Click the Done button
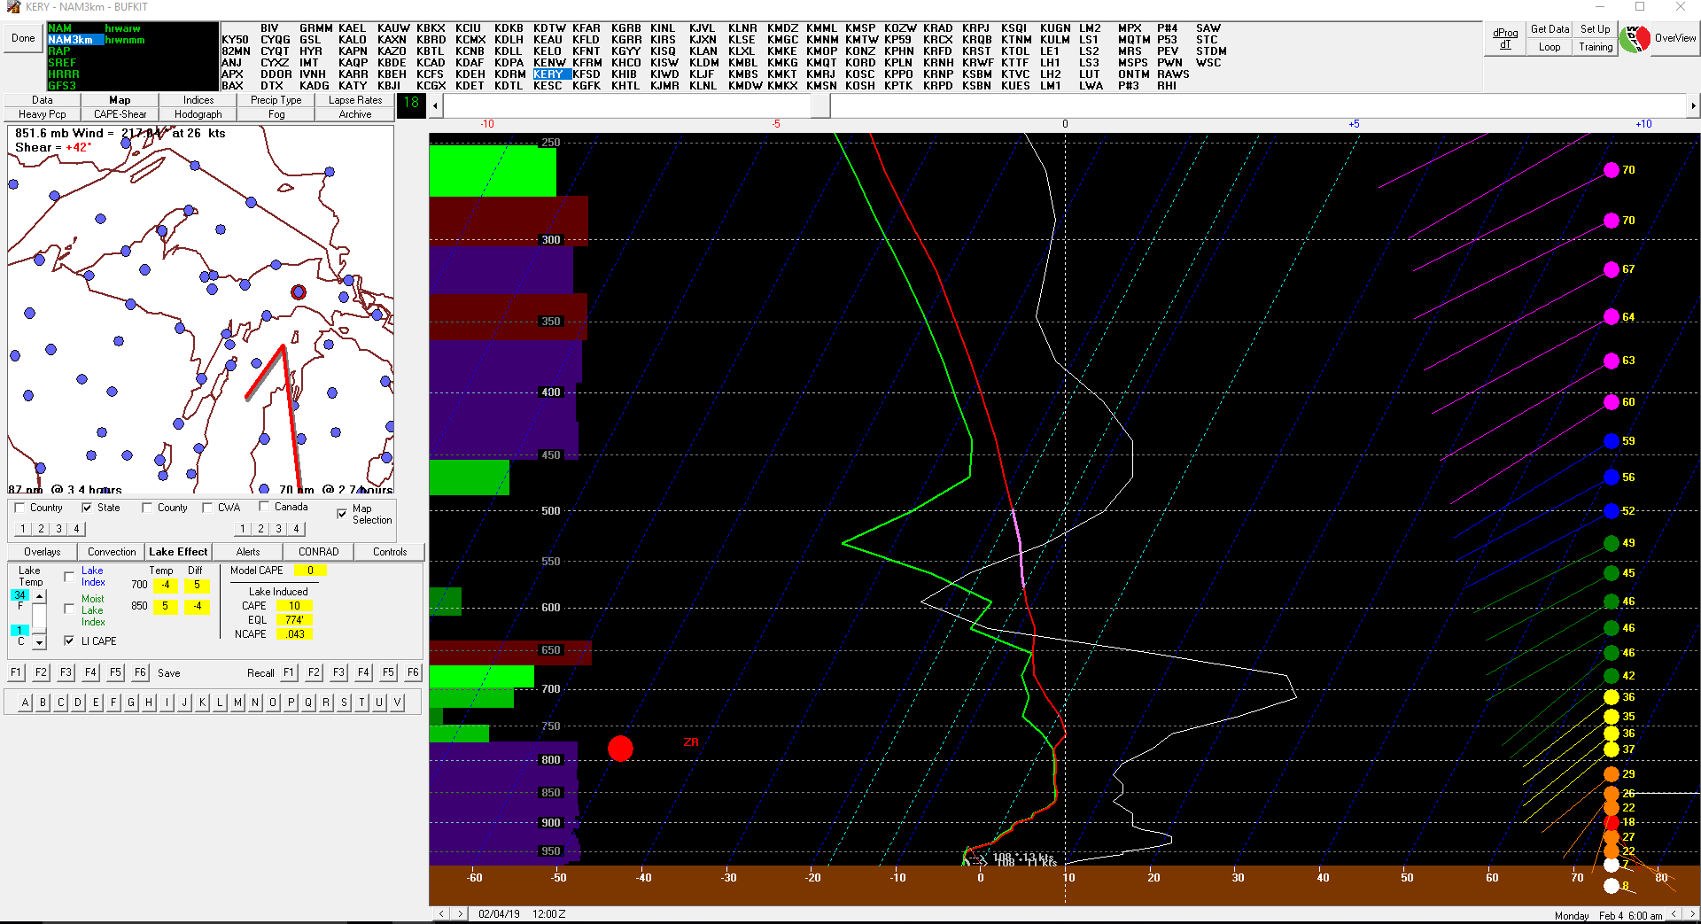This screenshot has width=1701, height=924. (x=23, y=38)
